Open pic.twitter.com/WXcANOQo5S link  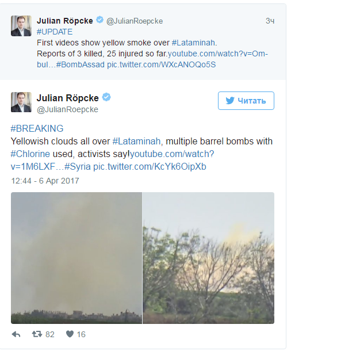click(161, 65)
